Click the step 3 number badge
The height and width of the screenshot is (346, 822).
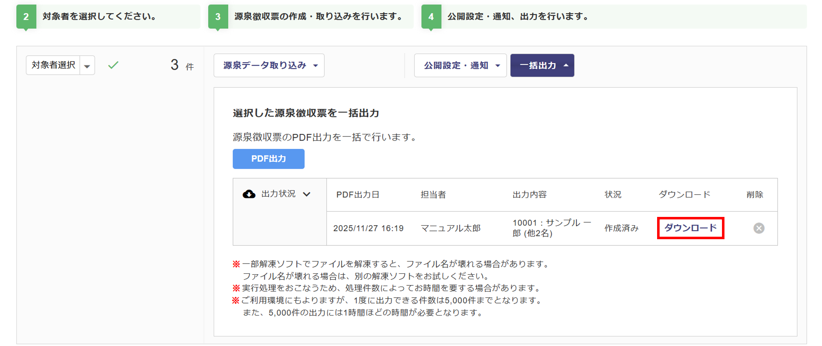[x=218, y=17]
